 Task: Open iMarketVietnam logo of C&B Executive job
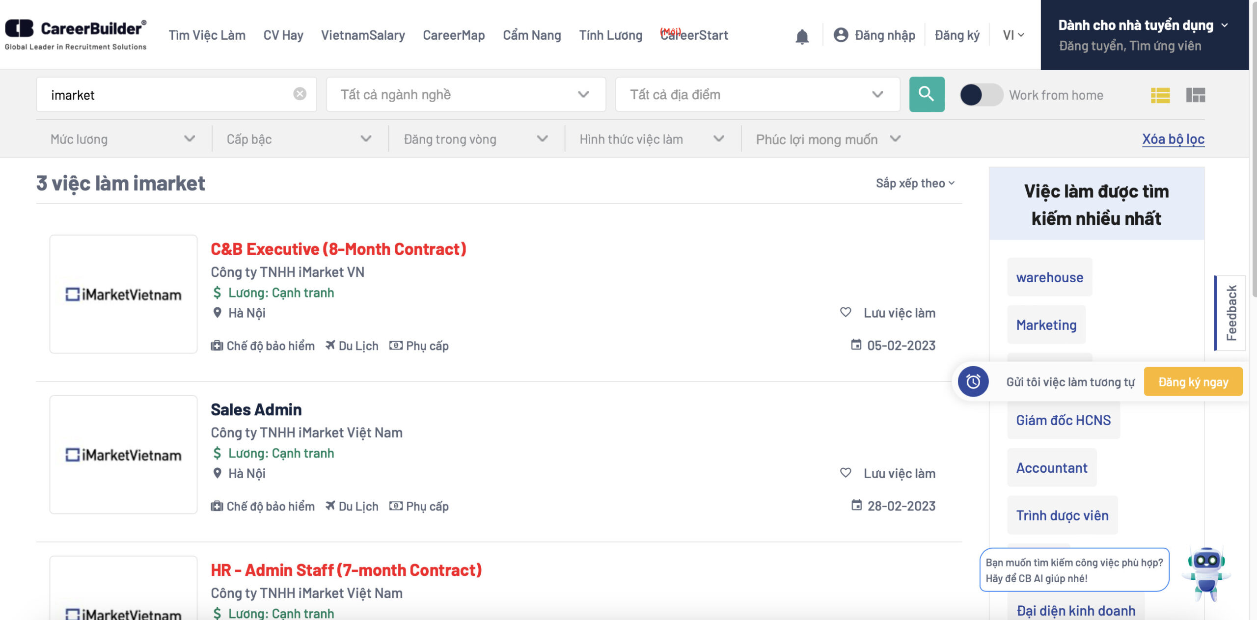click(123, 294)
